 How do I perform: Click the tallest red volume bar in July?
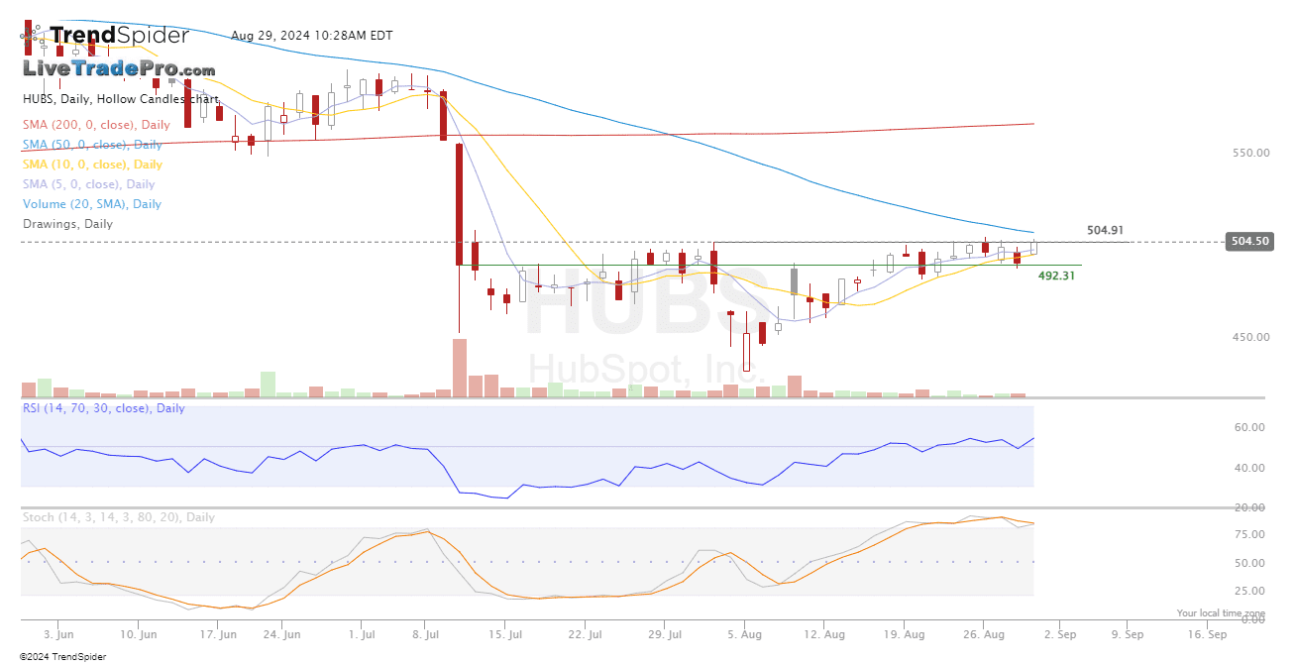(x=459, y=368)
